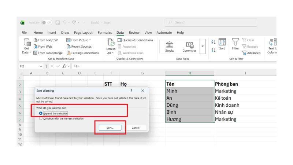Switch to the View tab
The image size is (293, 165).
[148, 33]
